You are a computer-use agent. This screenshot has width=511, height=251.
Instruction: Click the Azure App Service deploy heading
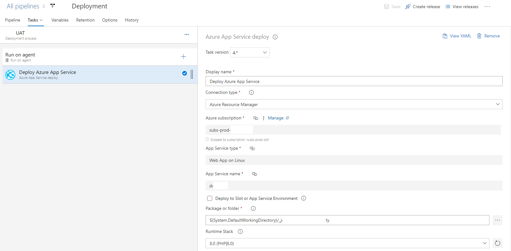pyautogui.click(x=237, y=37)
